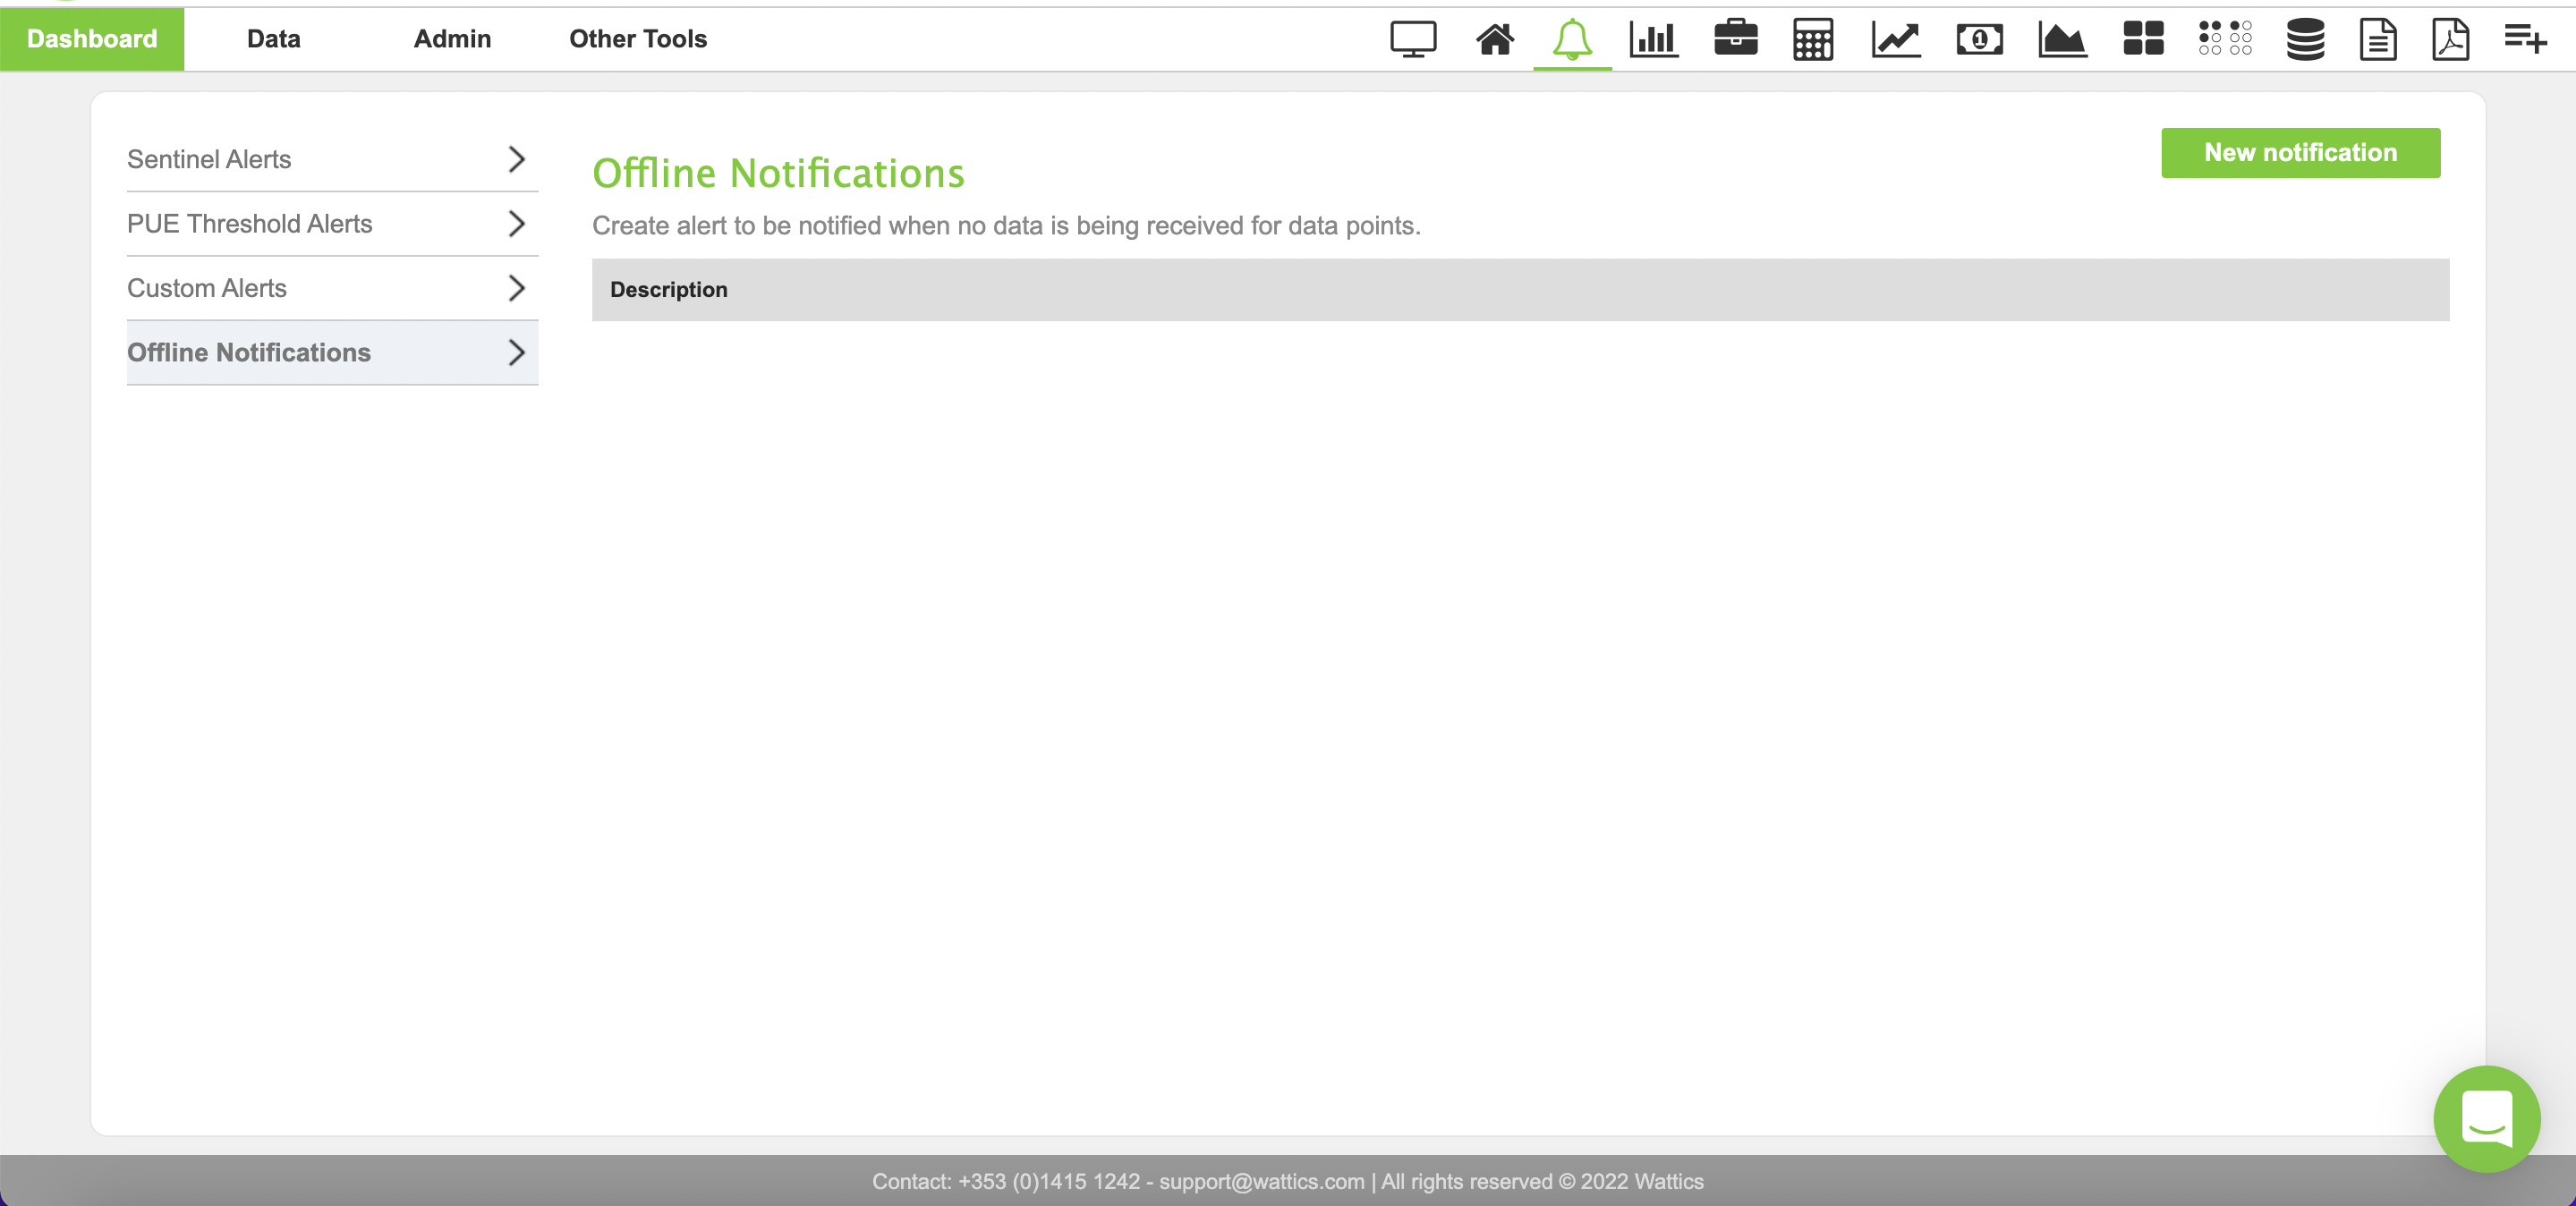This screenshot has height=1206, width=2576.
Task: Click the briefcase icon
Action: tap(1735, 39)
